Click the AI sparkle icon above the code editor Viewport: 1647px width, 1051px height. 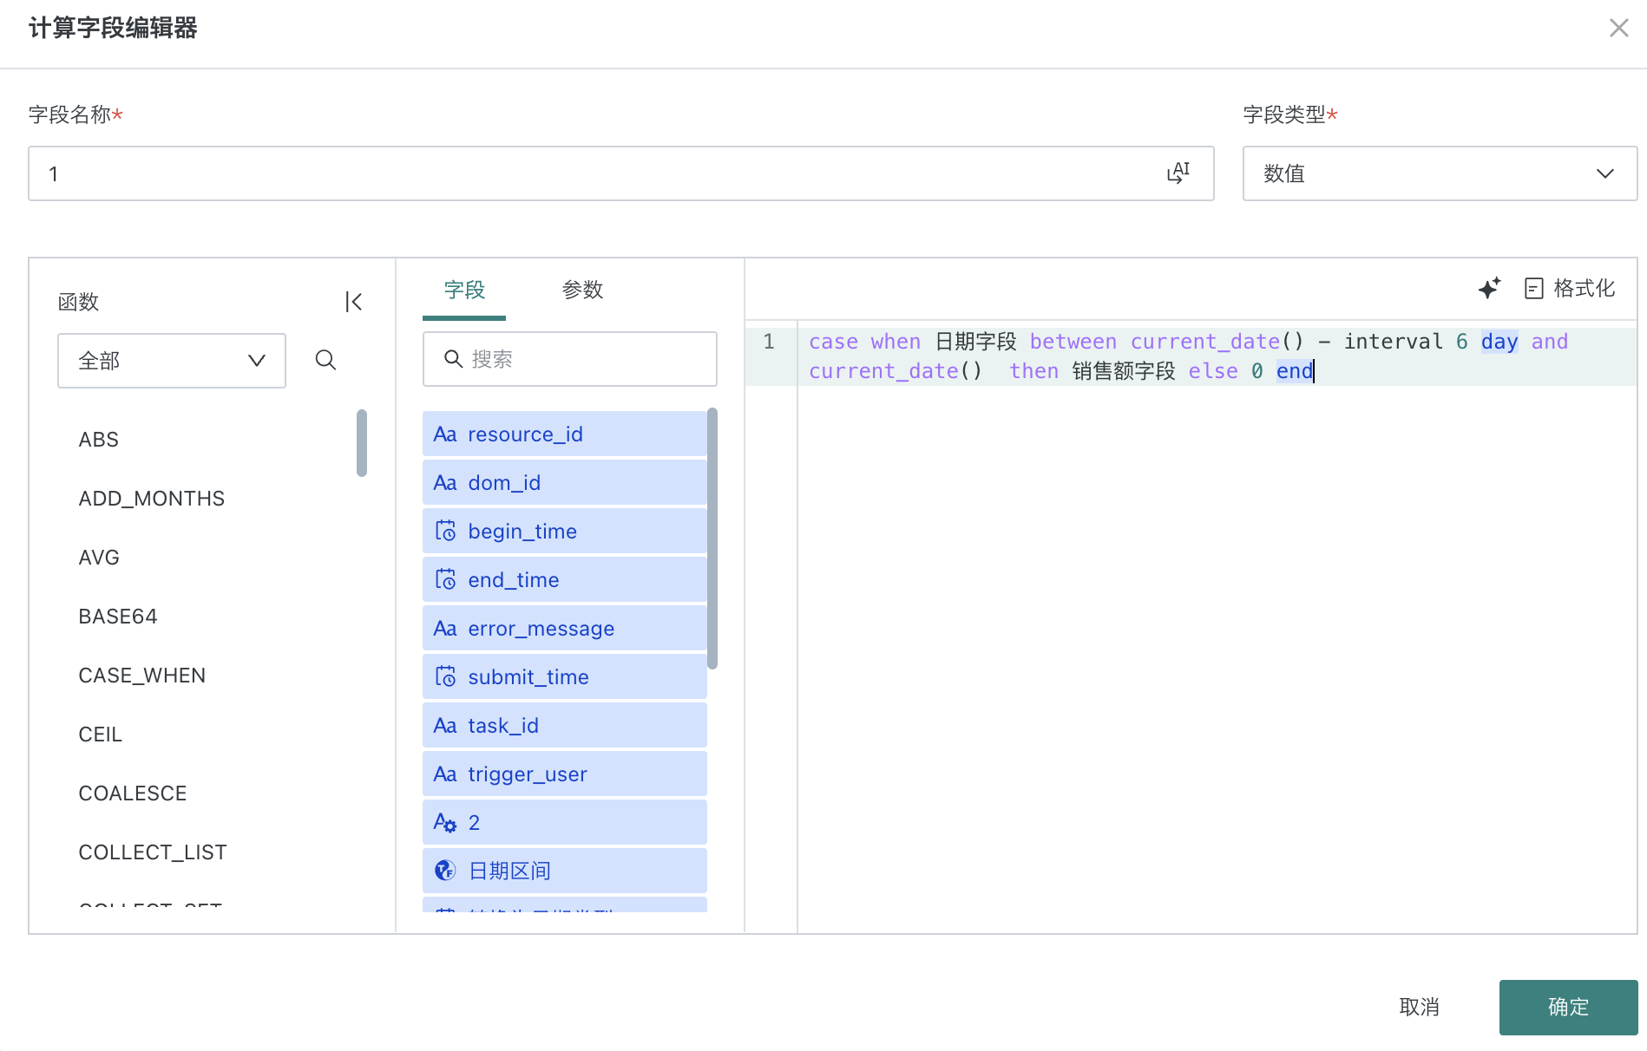[x=1490, y=289]
